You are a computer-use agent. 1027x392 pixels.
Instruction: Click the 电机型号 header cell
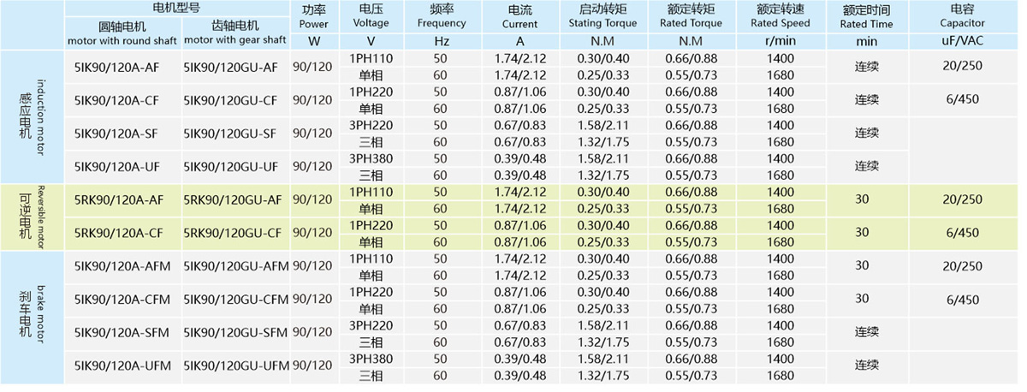tap(177, 7)
